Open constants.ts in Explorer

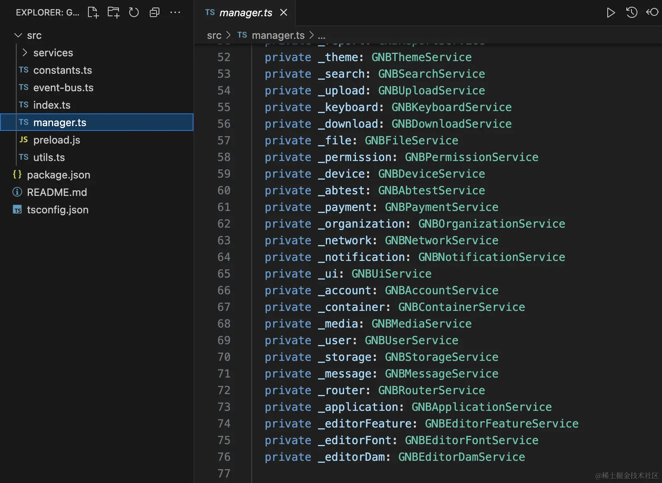click(x=63, y=70)
